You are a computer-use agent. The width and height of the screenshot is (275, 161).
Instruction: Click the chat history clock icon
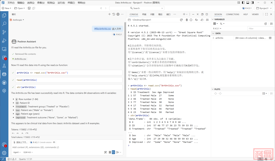(x=114, y=14)
